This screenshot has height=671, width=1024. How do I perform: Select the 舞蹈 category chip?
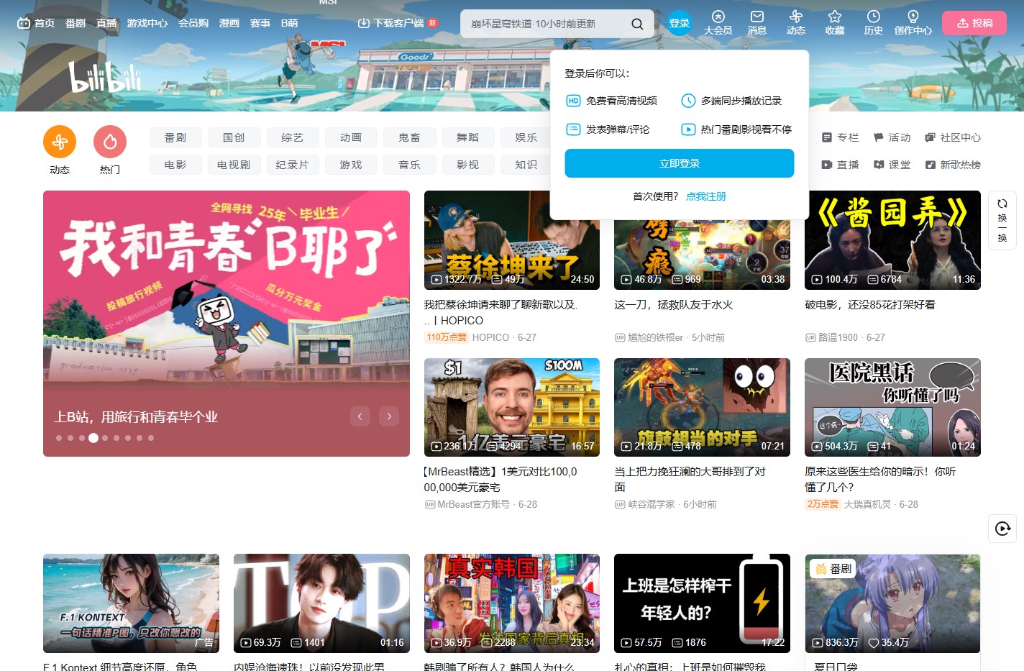(467, 137)
